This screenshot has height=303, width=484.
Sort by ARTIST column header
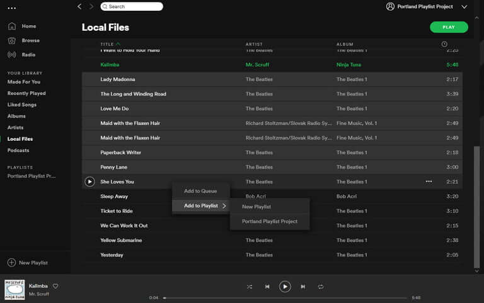coord(254,45)
